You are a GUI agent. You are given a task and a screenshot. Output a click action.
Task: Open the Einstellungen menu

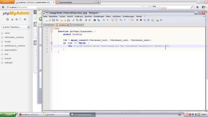[x=99, y=17]
